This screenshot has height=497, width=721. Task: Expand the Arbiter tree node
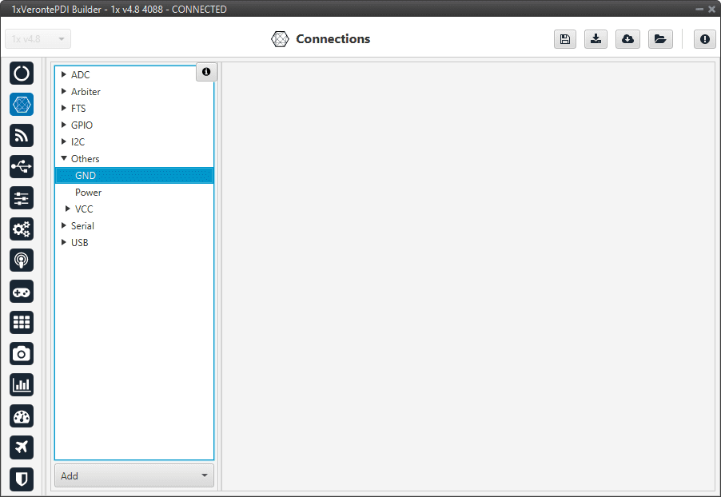pyautogui.click(x=64, y=91)
